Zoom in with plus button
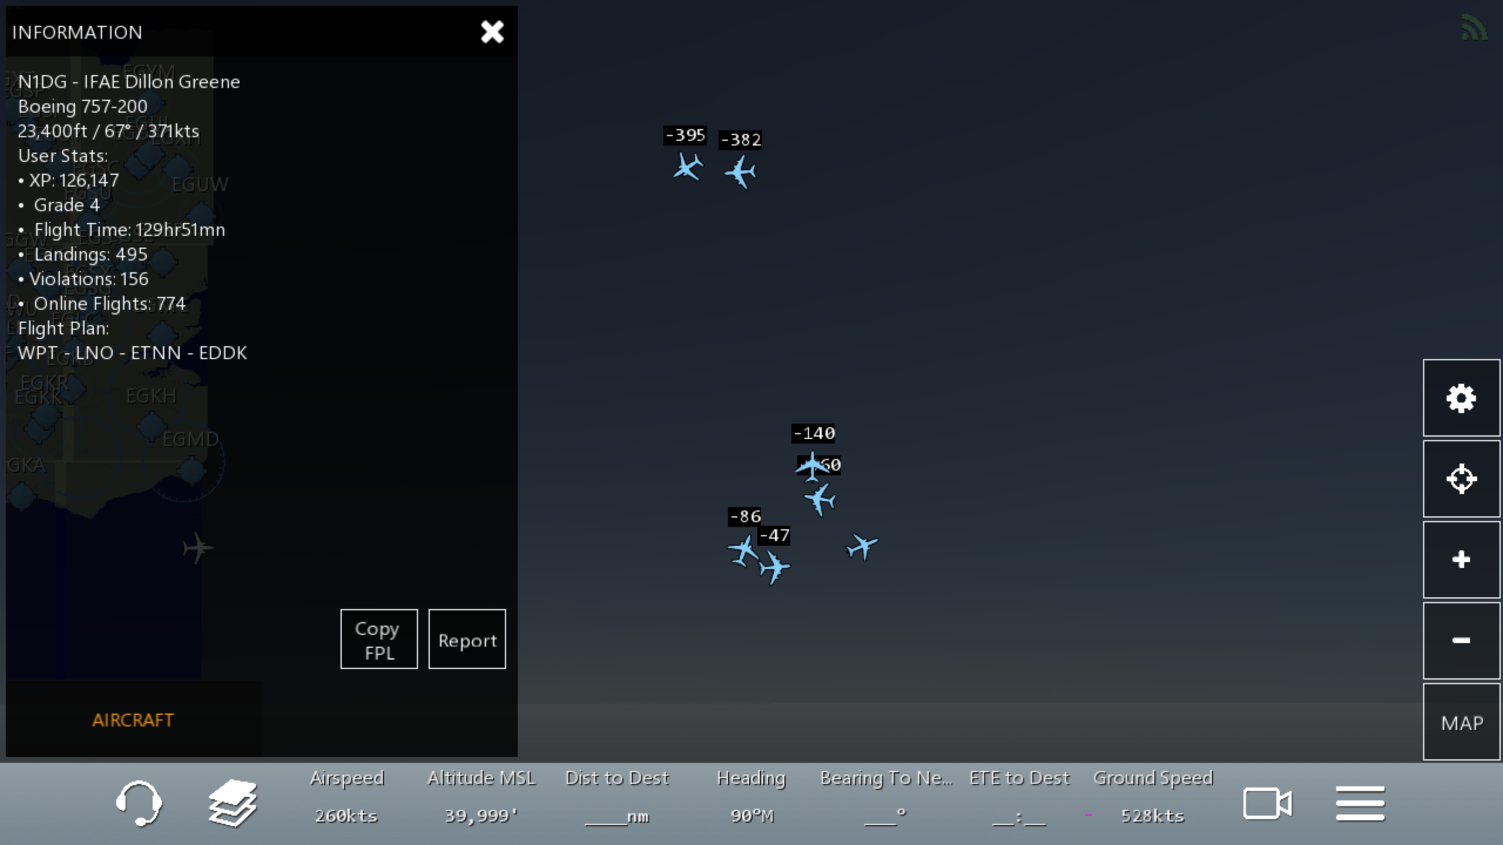1503x845 pixels. 1461,560
